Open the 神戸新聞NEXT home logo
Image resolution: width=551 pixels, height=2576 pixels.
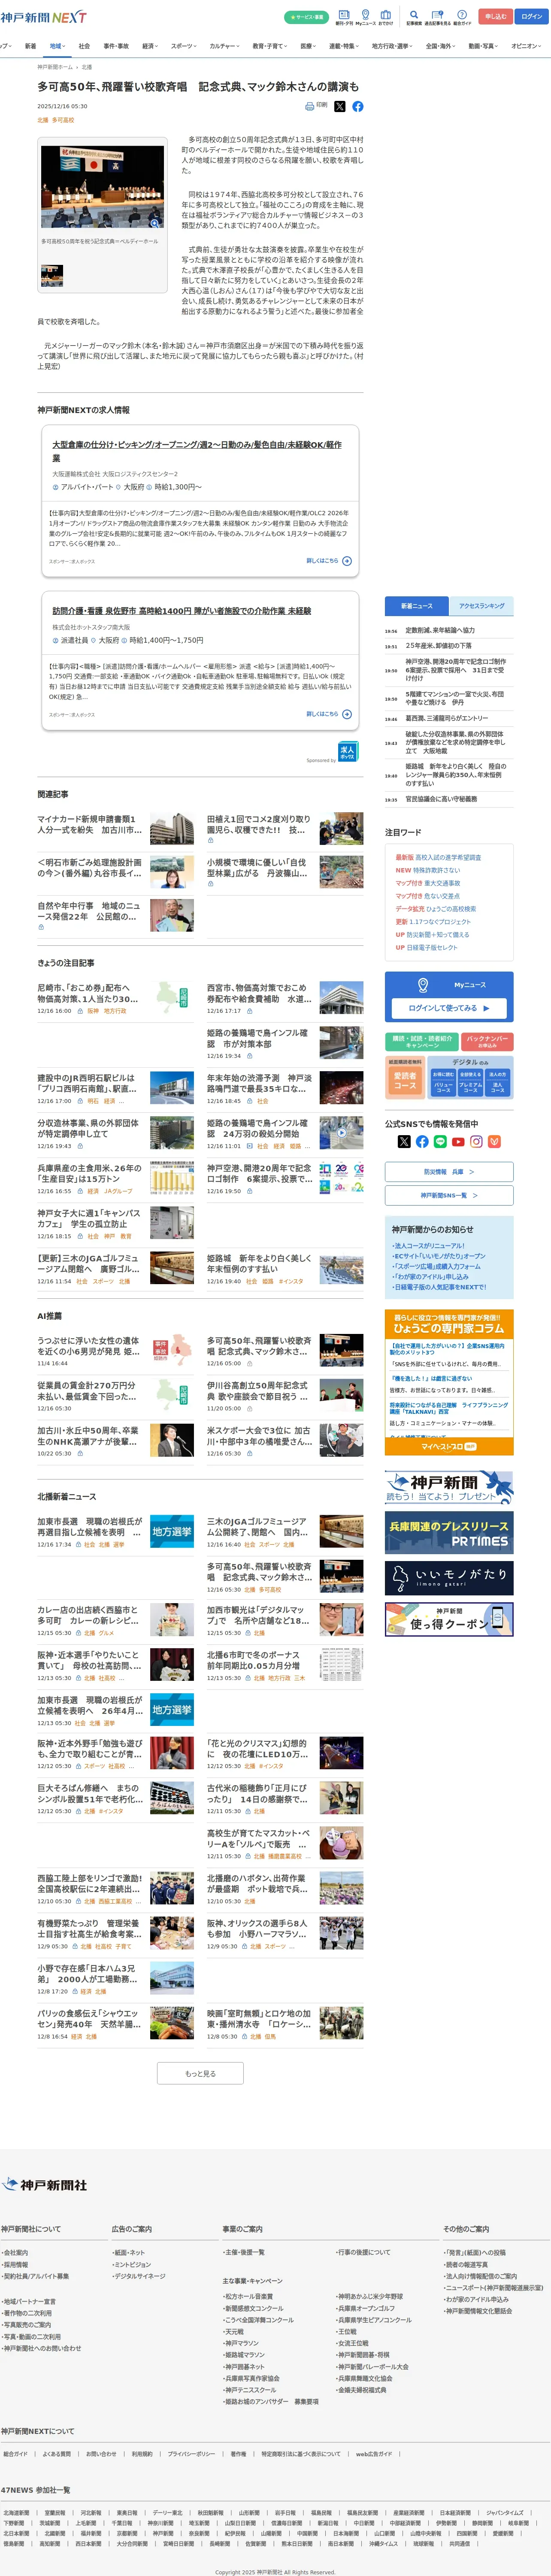pos(43,17)
